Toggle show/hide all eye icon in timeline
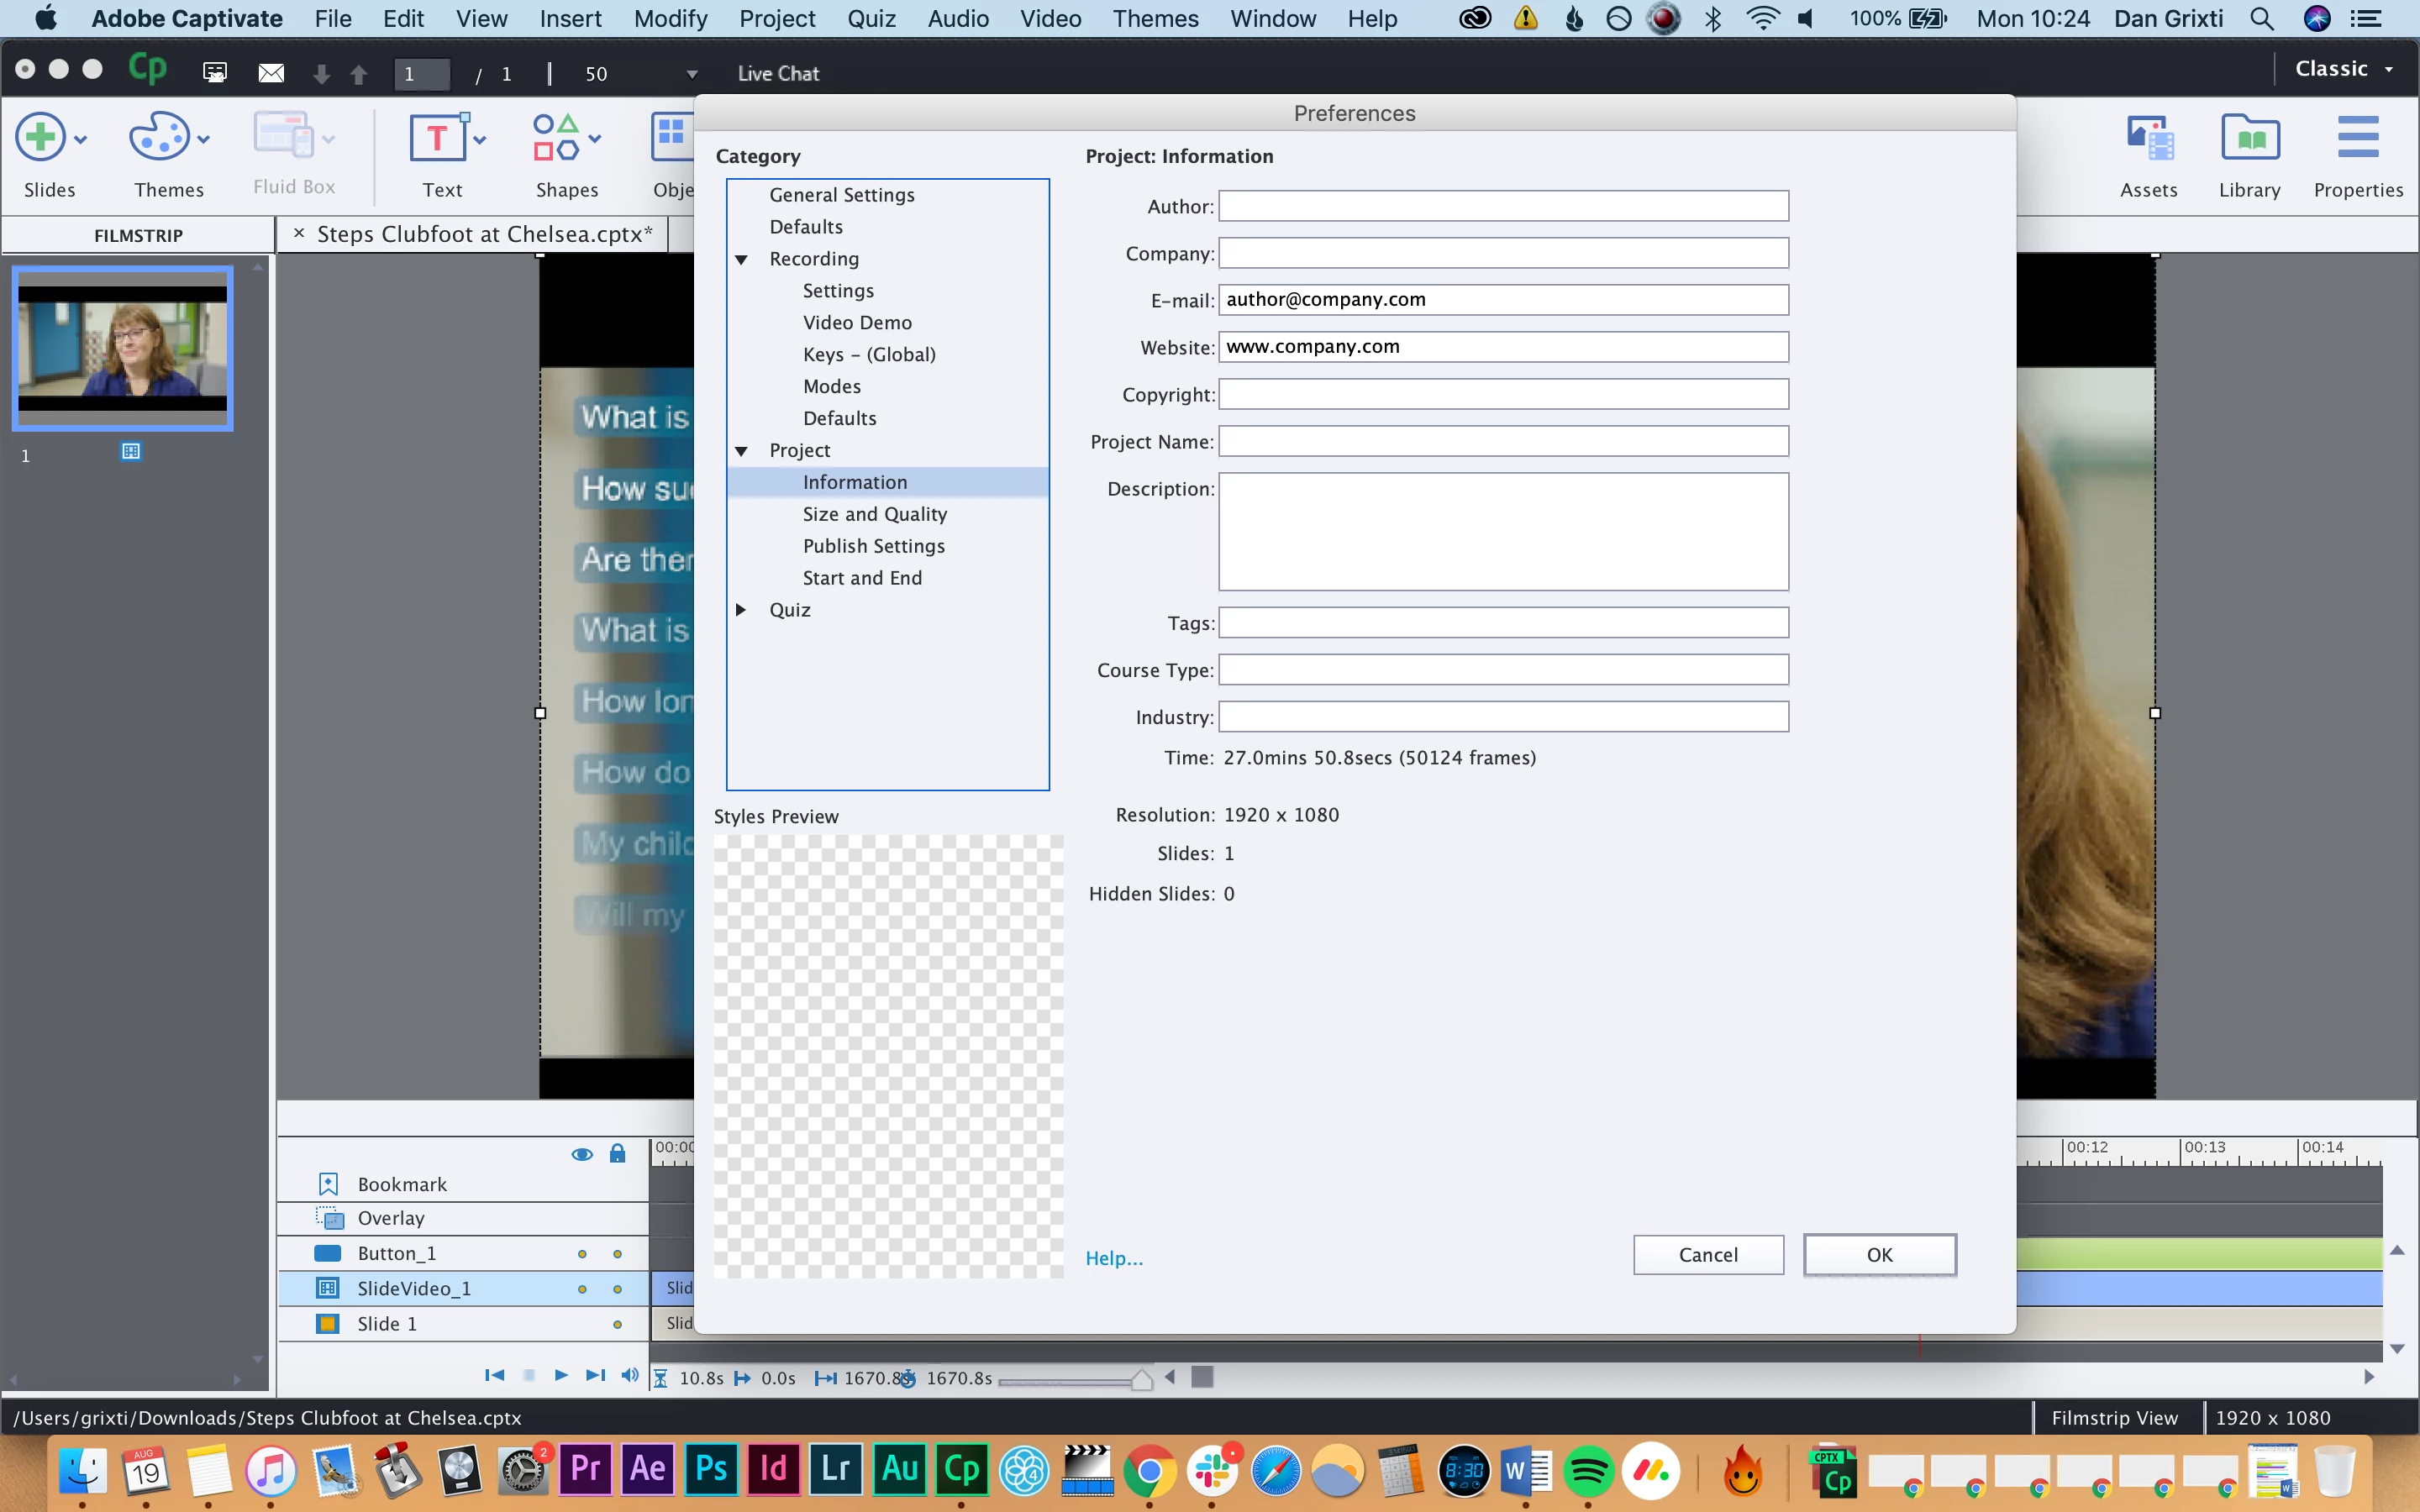This screenshot has height=1512, width=2420. click(x=581, y=1154)
